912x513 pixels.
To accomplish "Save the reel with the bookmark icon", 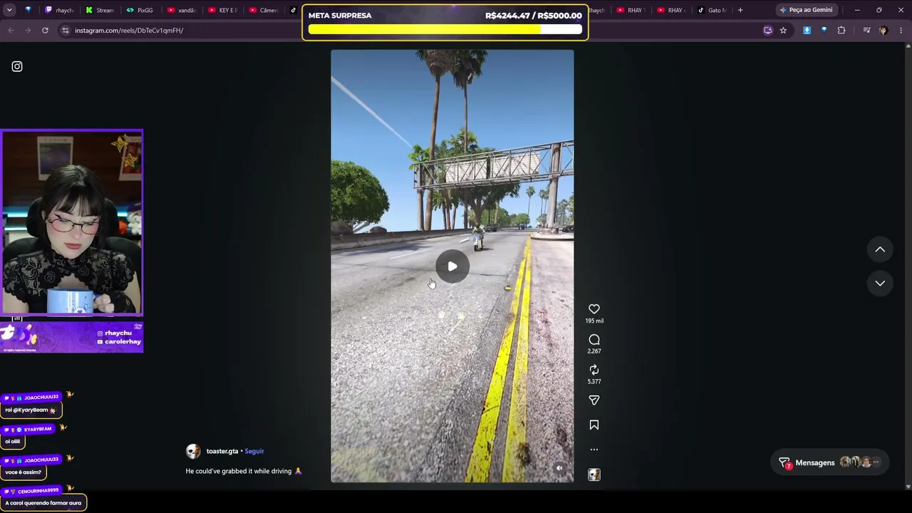I will [x=594, y=425].
